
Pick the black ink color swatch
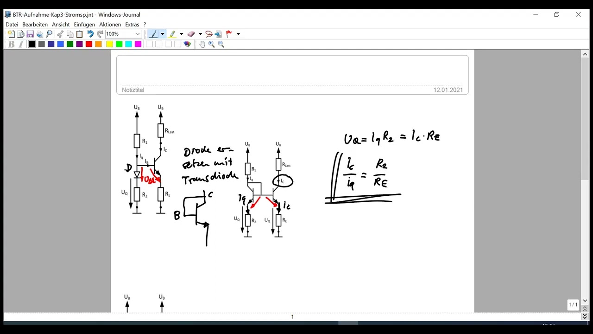coord(32,44)
